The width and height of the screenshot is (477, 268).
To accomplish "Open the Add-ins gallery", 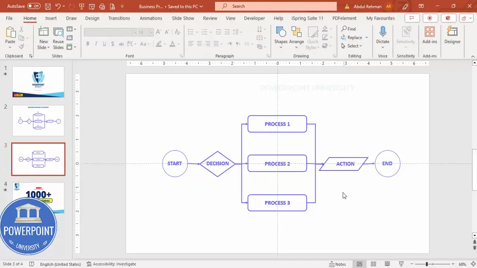I will [x=430, y=35].
